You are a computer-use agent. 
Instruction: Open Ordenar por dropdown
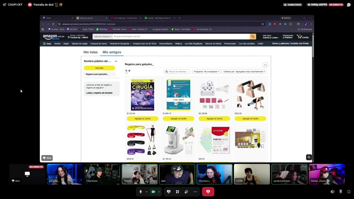coord(244,72)
